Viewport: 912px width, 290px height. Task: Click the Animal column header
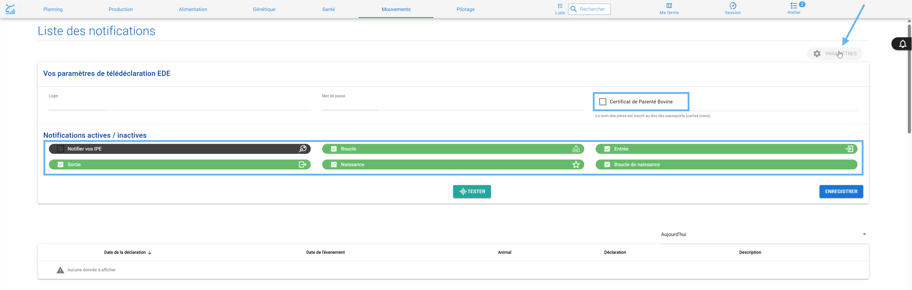pyautogui.click(x=504, y=253)
